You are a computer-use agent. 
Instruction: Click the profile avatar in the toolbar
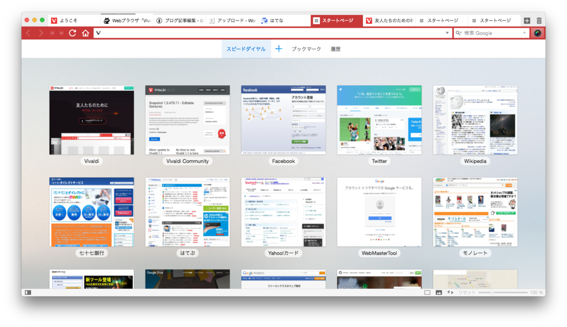coord(538,33)
